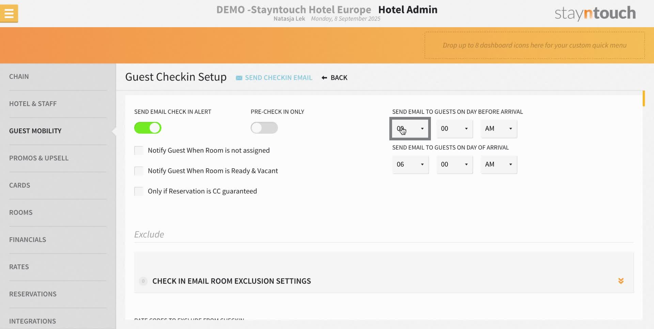Select RATES in the sidebar
The width and height of the screenshot is (654, 329).
click(19, 266)
